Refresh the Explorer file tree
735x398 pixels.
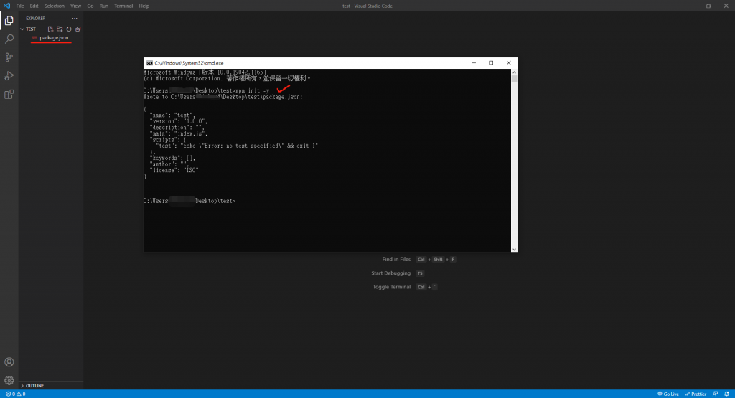[69, 29]
